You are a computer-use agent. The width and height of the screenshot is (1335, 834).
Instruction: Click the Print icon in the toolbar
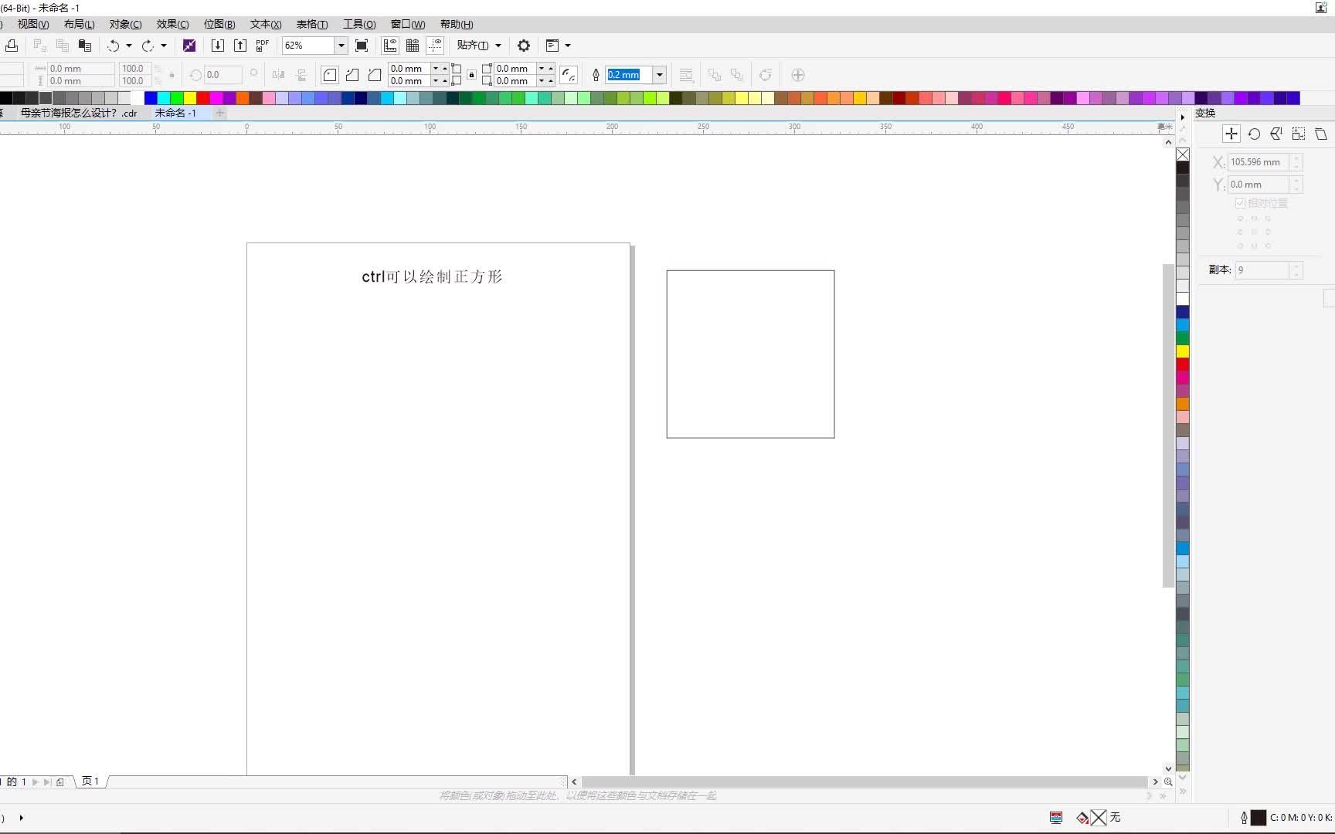coord(12,46)
